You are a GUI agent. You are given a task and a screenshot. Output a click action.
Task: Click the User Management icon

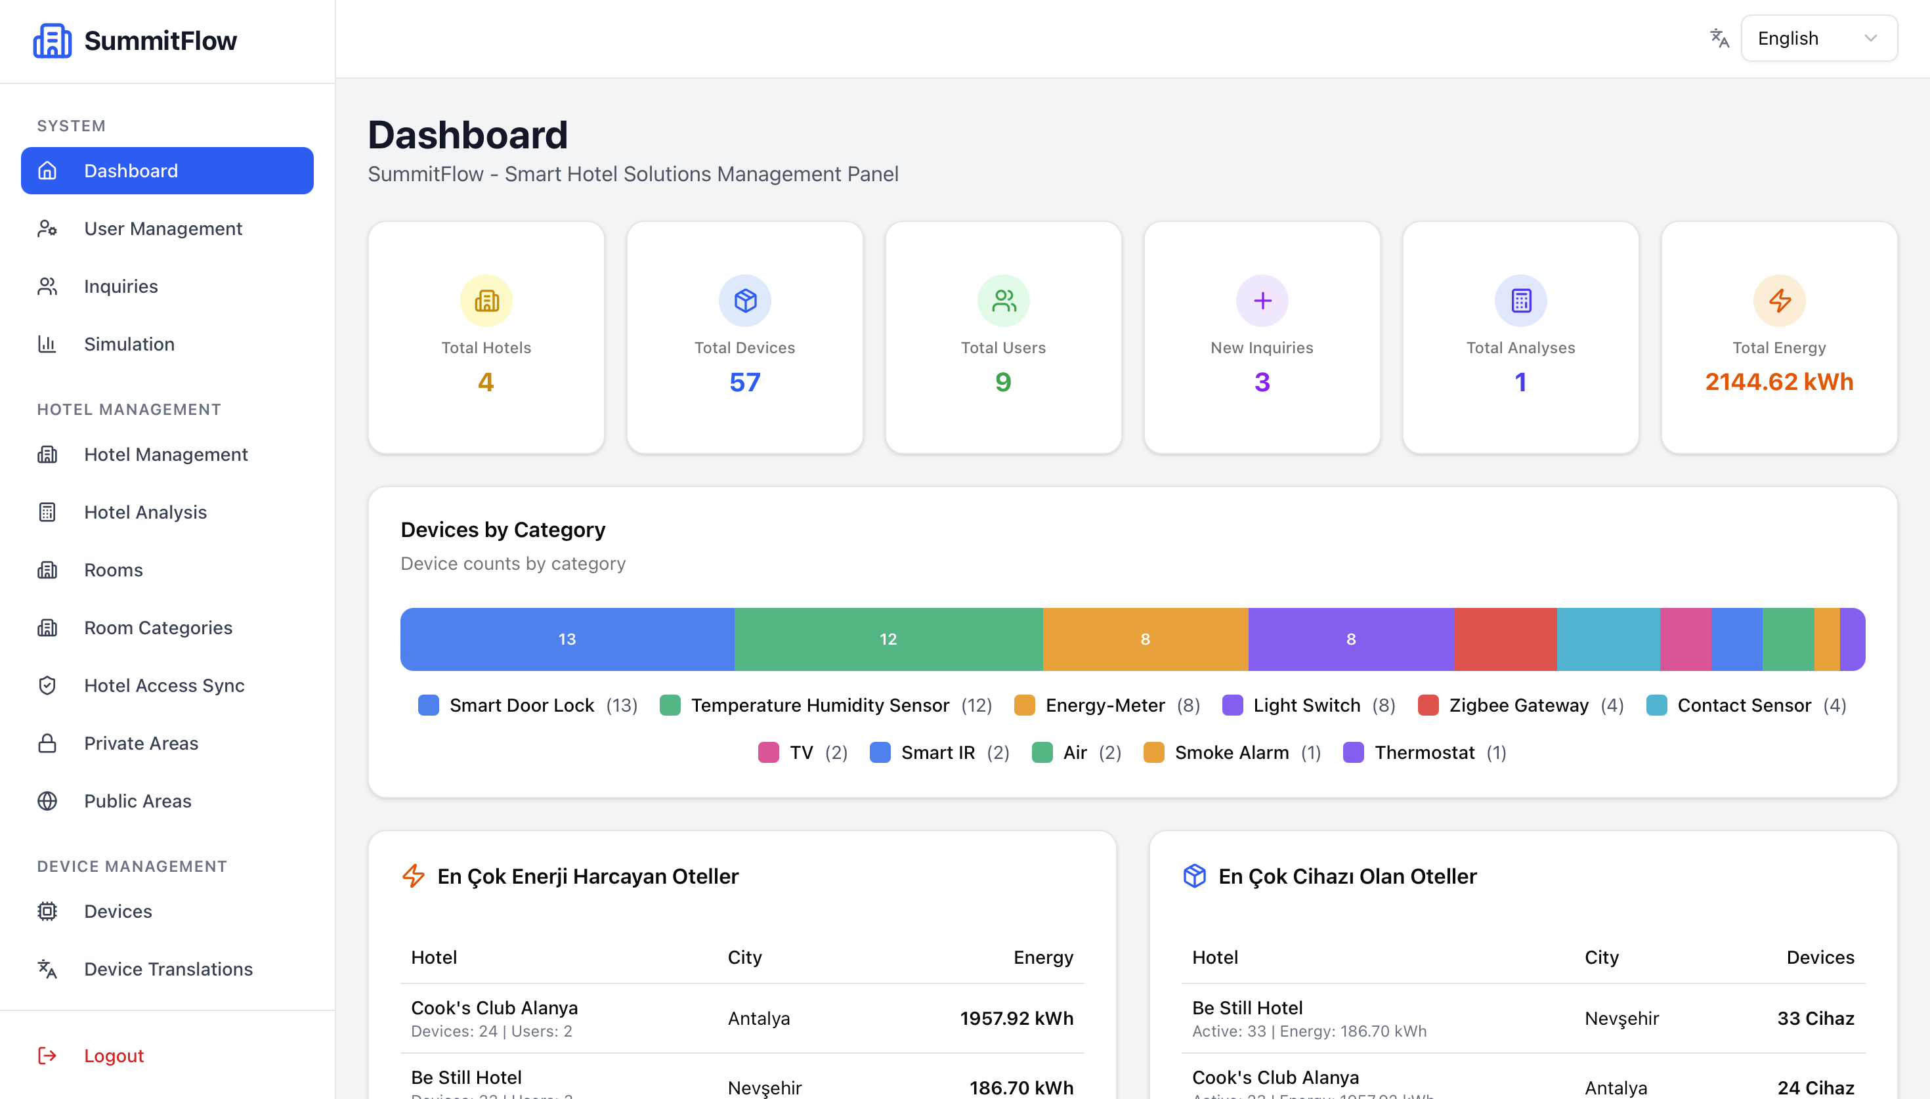click(47, 228)
